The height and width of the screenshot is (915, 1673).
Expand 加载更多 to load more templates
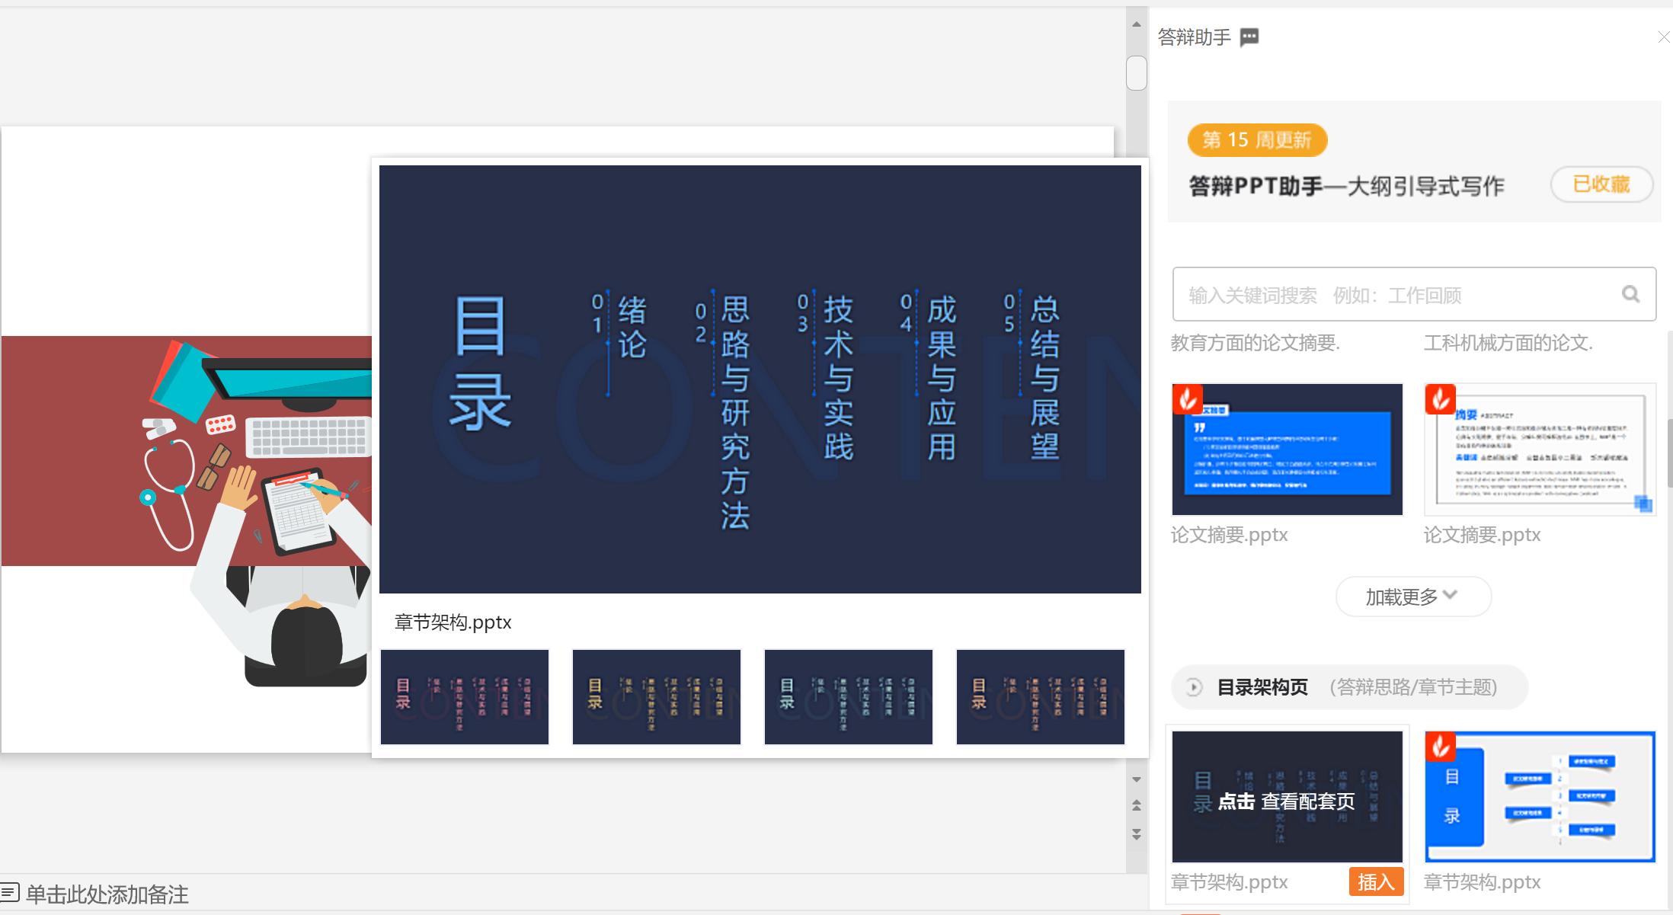click(x=1413, y=597)
